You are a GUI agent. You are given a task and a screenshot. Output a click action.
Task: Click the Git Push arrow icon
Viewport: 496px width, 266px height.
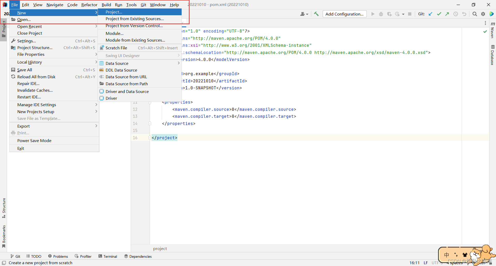pyautogui.click(x=447, y=14)
